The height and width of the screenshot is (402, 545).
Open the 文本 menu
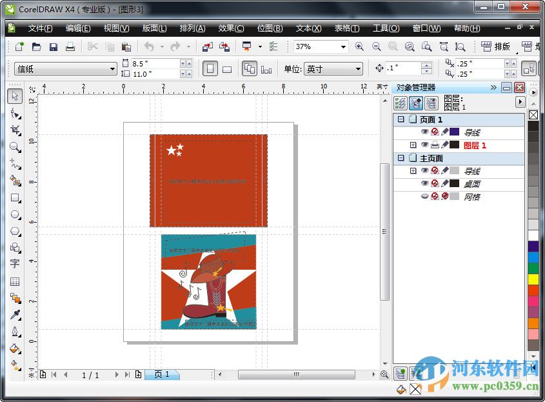(x=308, y=28)
